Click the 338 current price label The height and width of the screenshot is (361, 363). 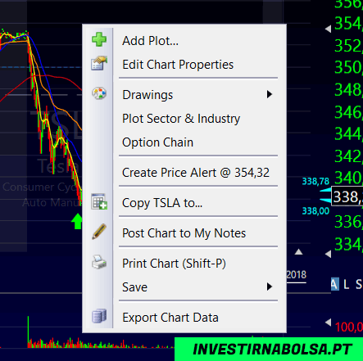coord(347,196)
